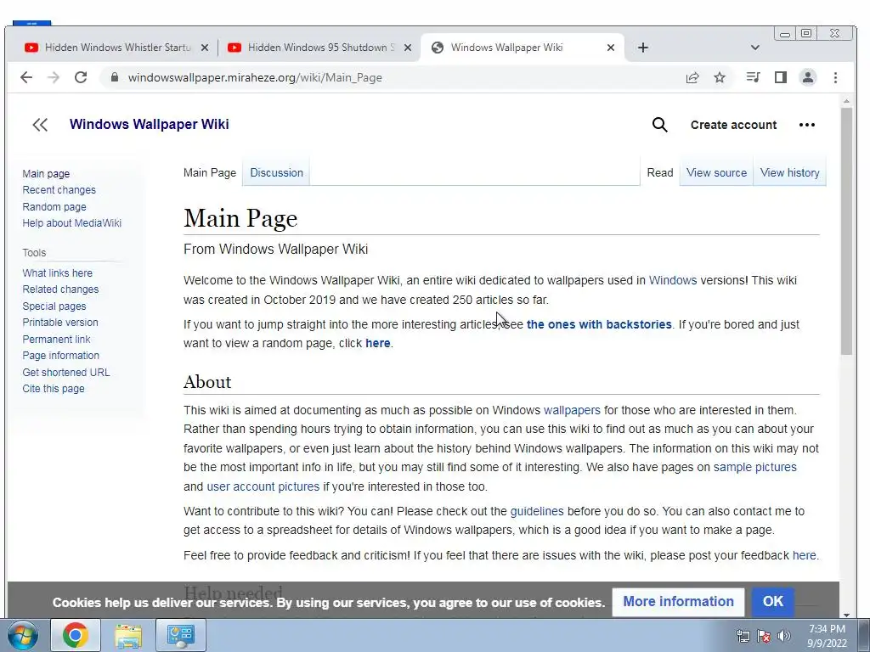
Task: Click the padlock site info icon
Action: 115,77
